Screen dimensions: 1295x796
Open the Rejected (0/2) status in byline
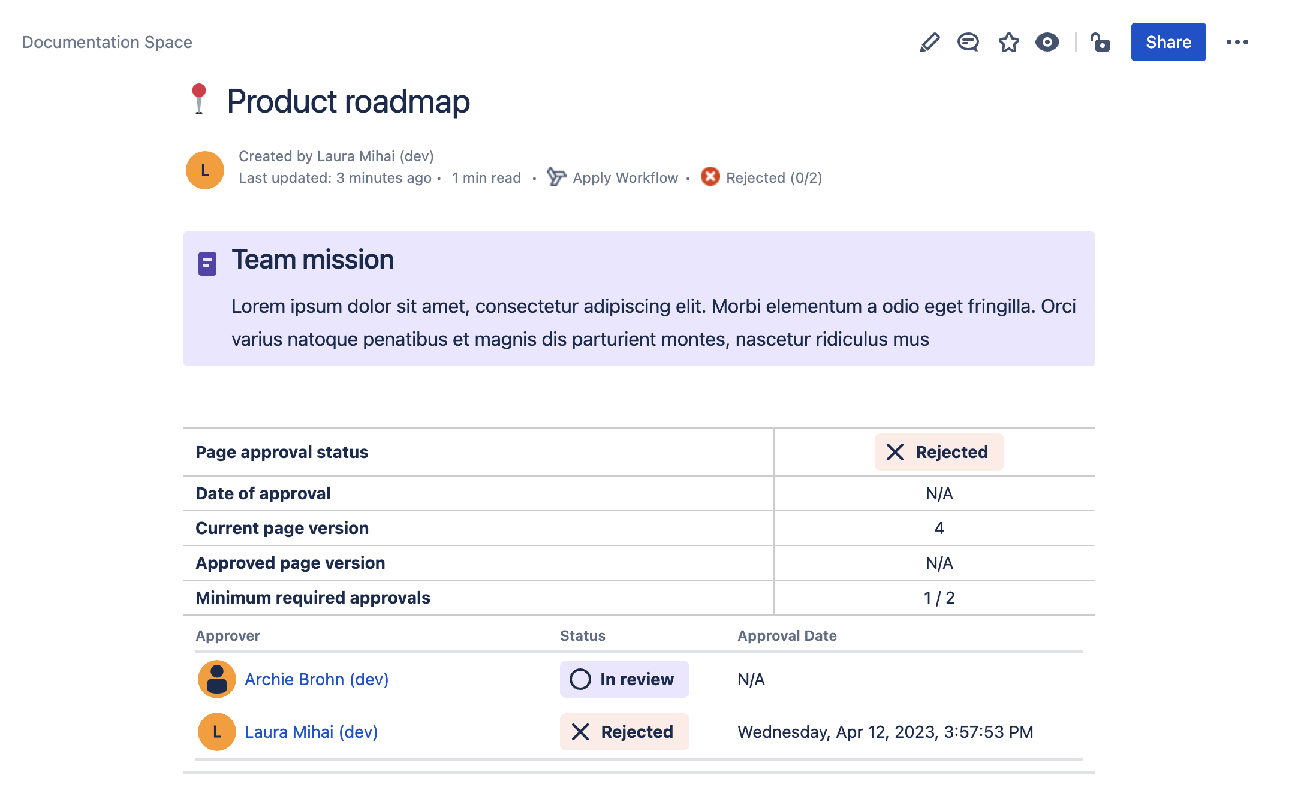coord(774,178)
